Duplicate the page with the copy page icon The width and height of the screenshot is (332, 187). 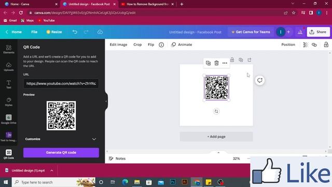[x=241, y=60]
